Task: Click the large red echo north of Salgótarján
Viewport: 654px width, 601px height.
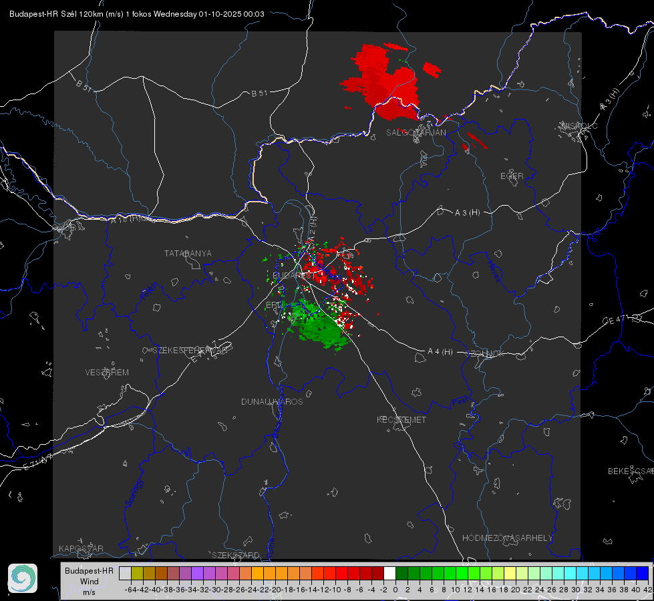Action: [386, 81]
